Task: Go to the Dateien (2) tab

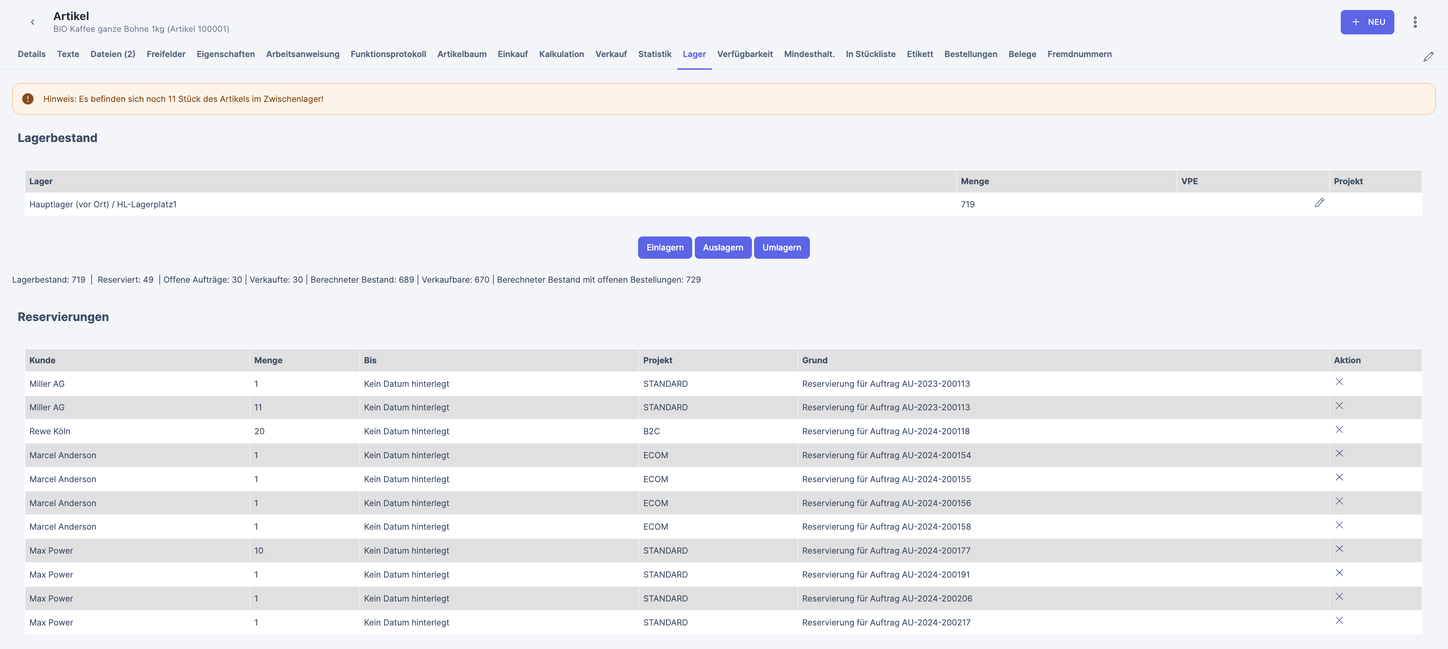Action: [112, 54]
